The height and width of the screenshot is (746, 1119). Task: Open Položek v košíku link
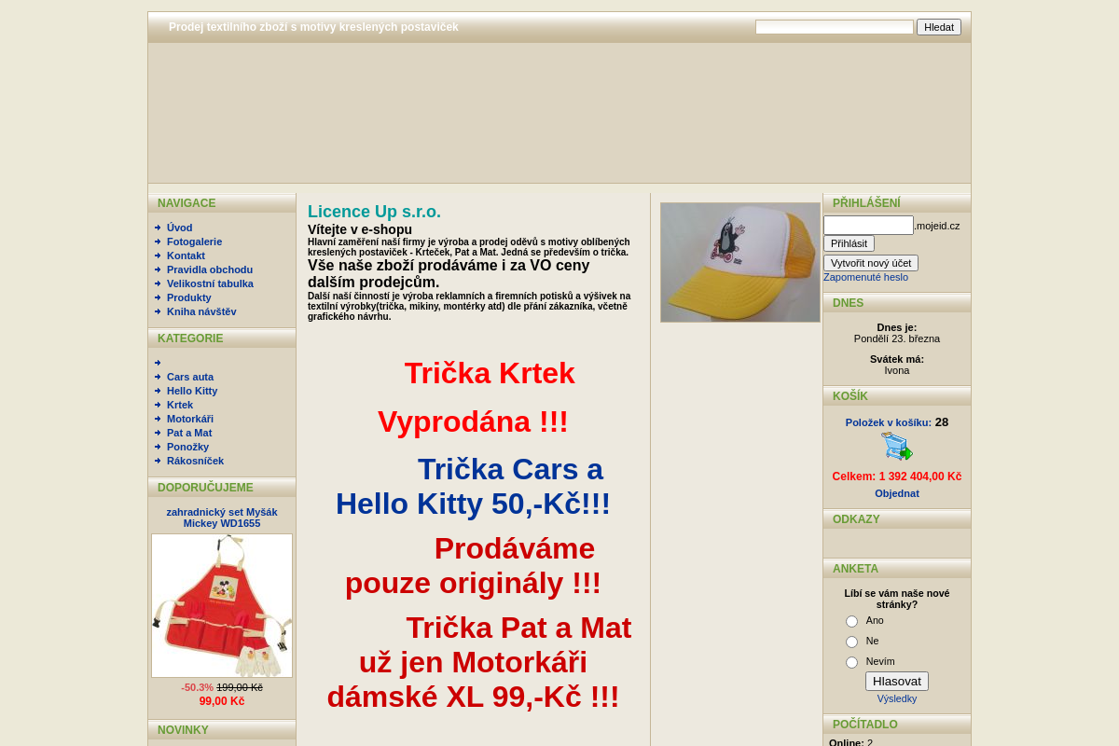point(889,422)
